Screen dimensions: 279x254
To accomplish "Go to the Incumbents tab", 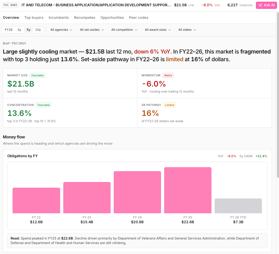I will click(x=58, y=18).
